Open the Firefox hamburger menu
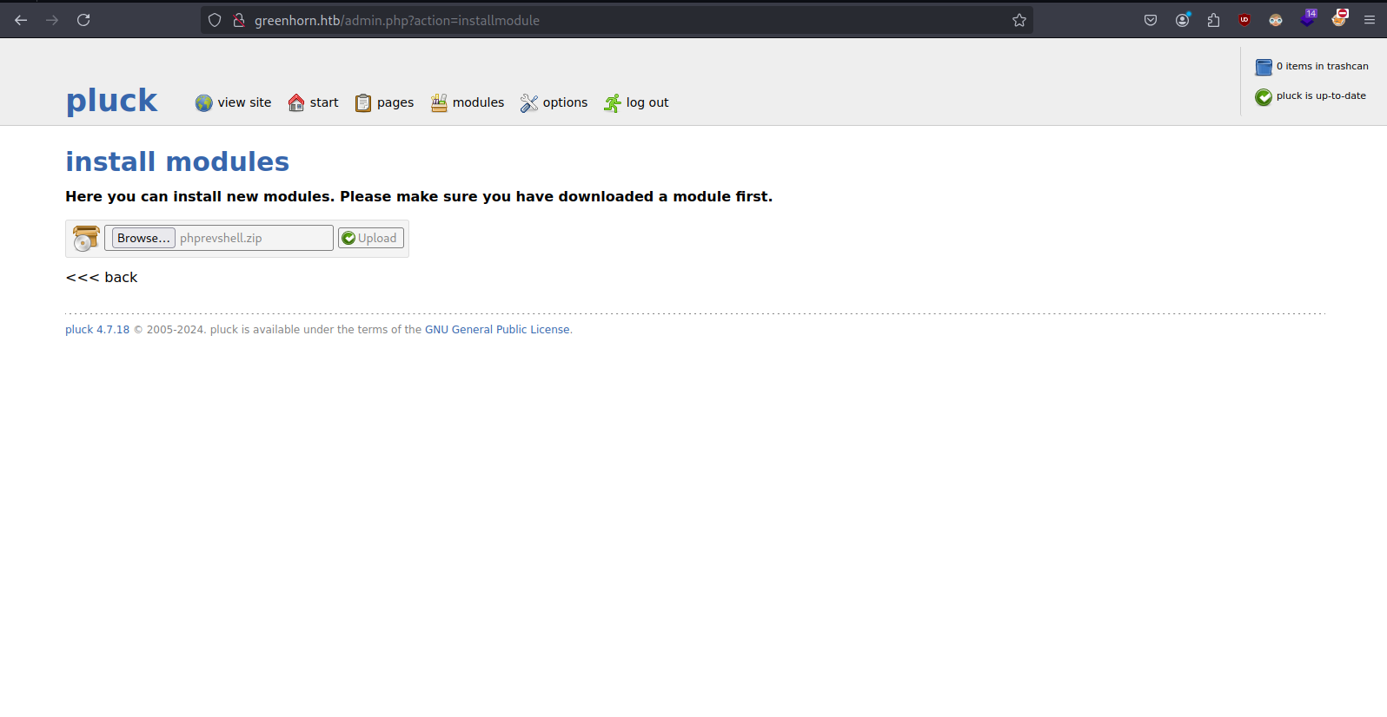This screenshot has height=717, width=1387. tap(1370, 20)
